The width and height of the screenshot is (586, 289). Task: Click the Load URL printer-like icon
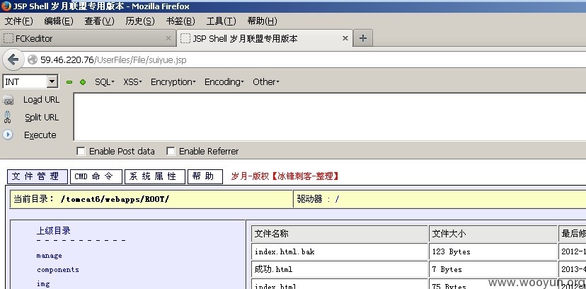point(8,100)
